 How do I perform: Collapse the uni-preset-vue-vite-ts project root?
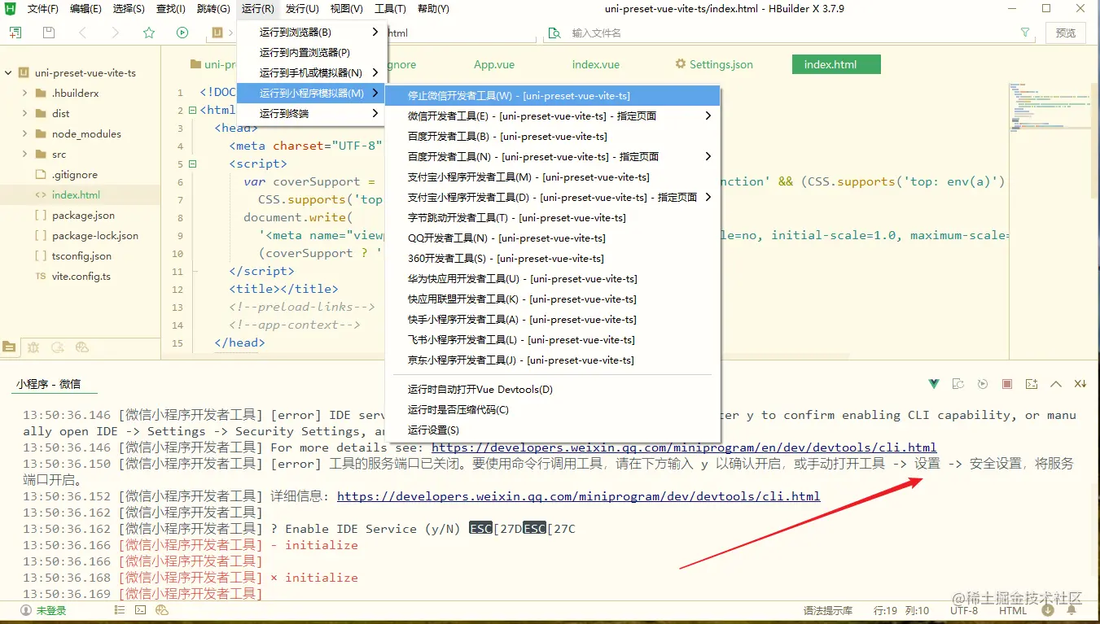9,73
